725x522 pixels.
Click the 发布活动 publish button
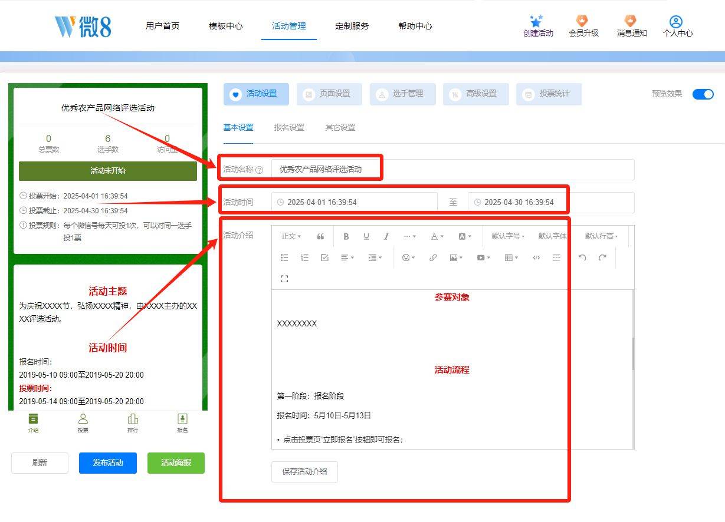pos(107,463)
